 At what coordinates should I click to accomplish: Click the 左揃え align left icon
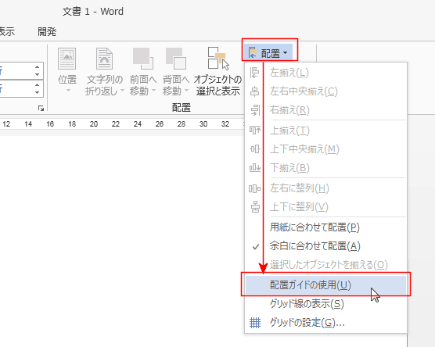pos(254,73)
